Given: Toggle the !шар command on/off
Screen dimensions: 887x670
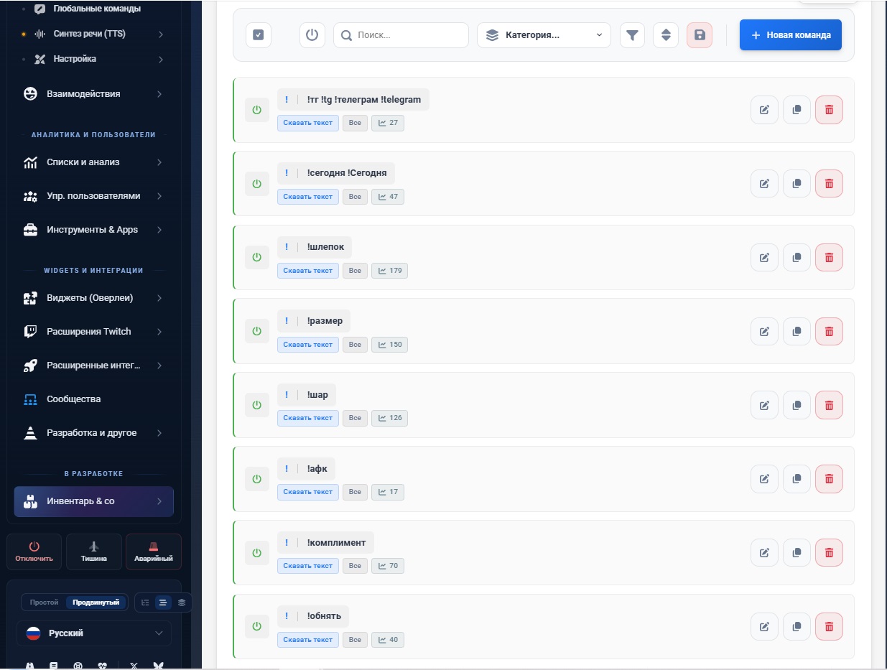Looking at the screenshot, I should coord(257,405).
